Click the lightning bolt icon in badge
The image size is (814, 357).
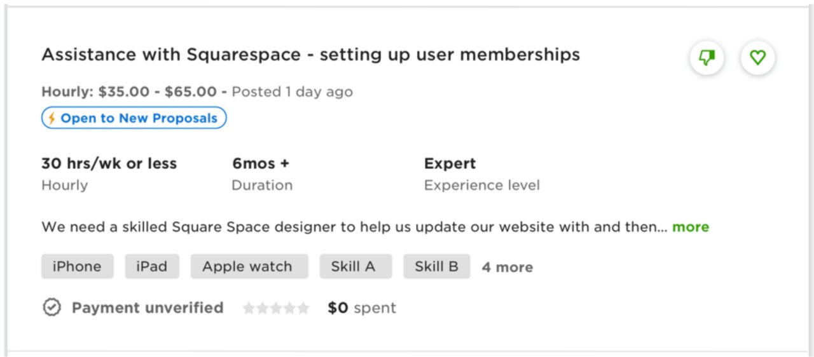[x=52, y=118]
